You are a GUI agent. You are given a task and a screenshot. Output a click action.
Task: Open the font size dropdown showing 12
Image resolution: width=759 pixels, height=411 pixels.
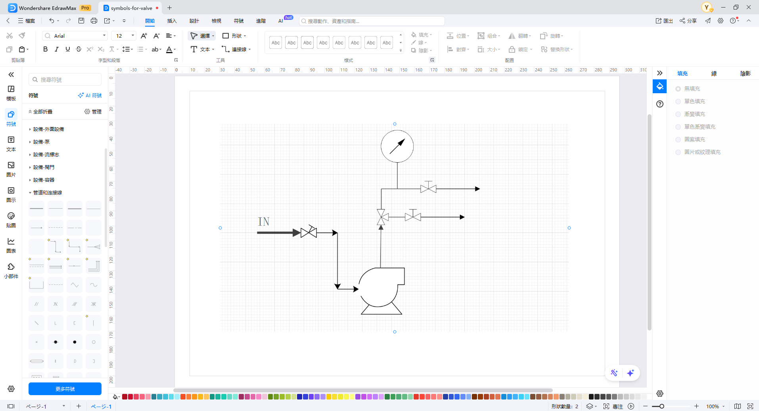click(x=124, y=36)
